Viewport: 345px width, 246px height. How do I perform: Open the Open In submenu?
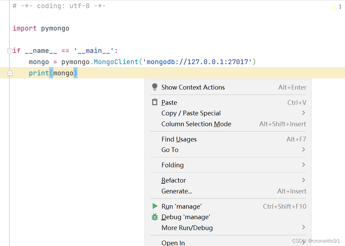coord(228,243)
